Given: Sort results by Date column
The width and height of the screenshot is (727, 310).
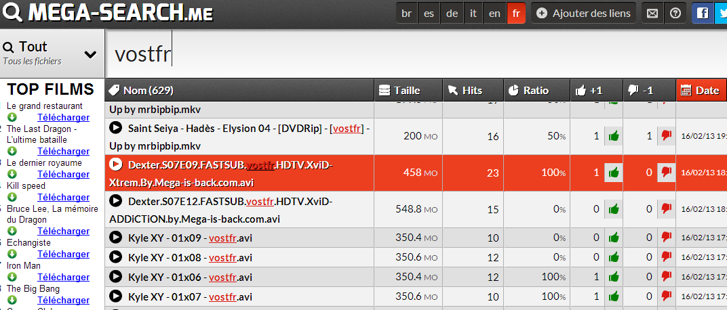Looking at the screenshot, I should [x=701, y=90].
